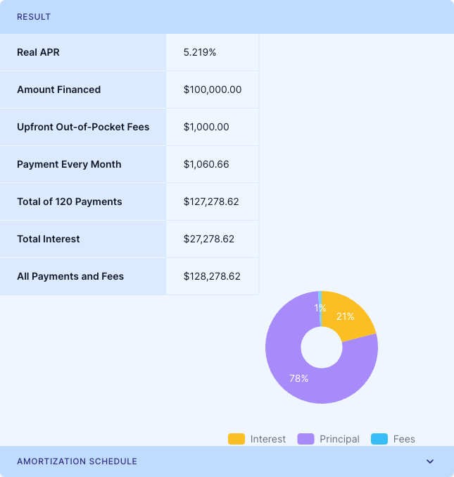Select the yellow 21% interest chart slice
454x477 pixels.
click(348, 316)
